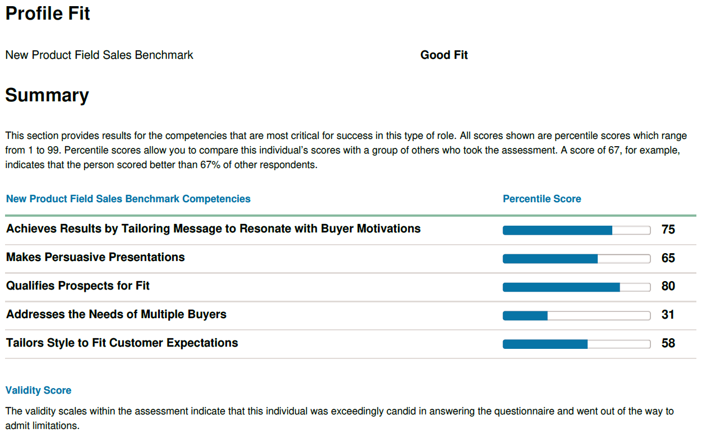Click the 80 percentile progress bar
This screenshot has height=439, width=702.
point(576,287)
